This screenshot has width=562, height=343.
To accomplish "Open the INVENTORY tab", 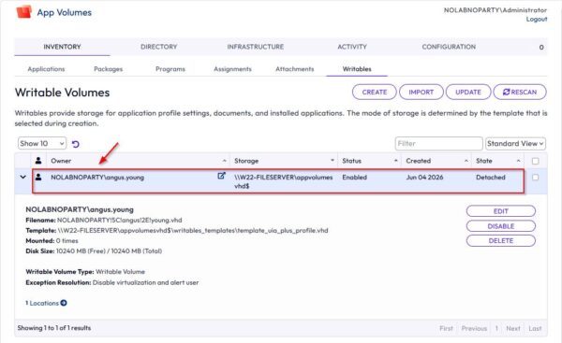I will 62,47.
